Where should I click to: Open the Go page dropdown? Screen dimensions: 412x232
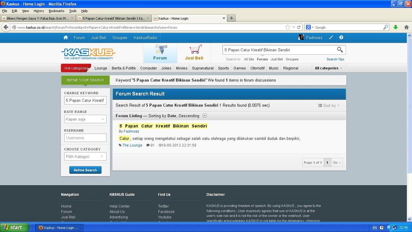(337, 163)
